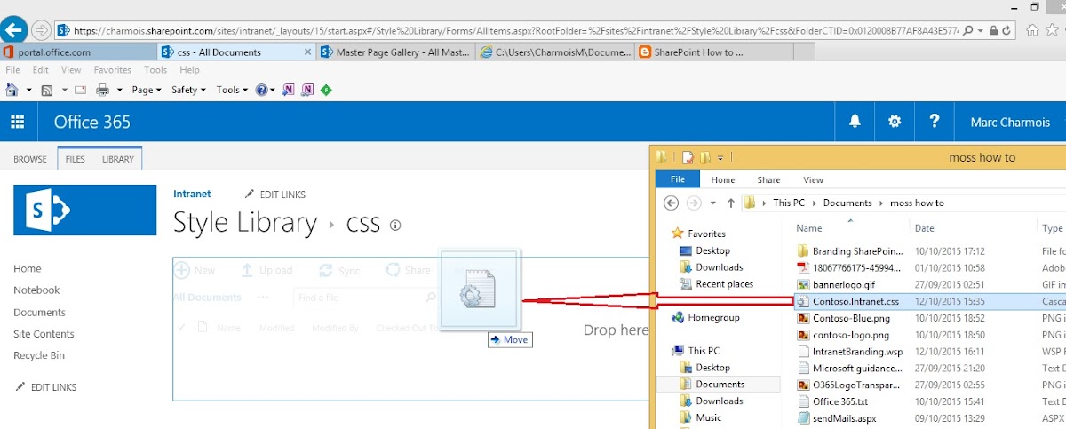Open the Safety dropdown menu
1066x429 pixels.
click(188, 90)
